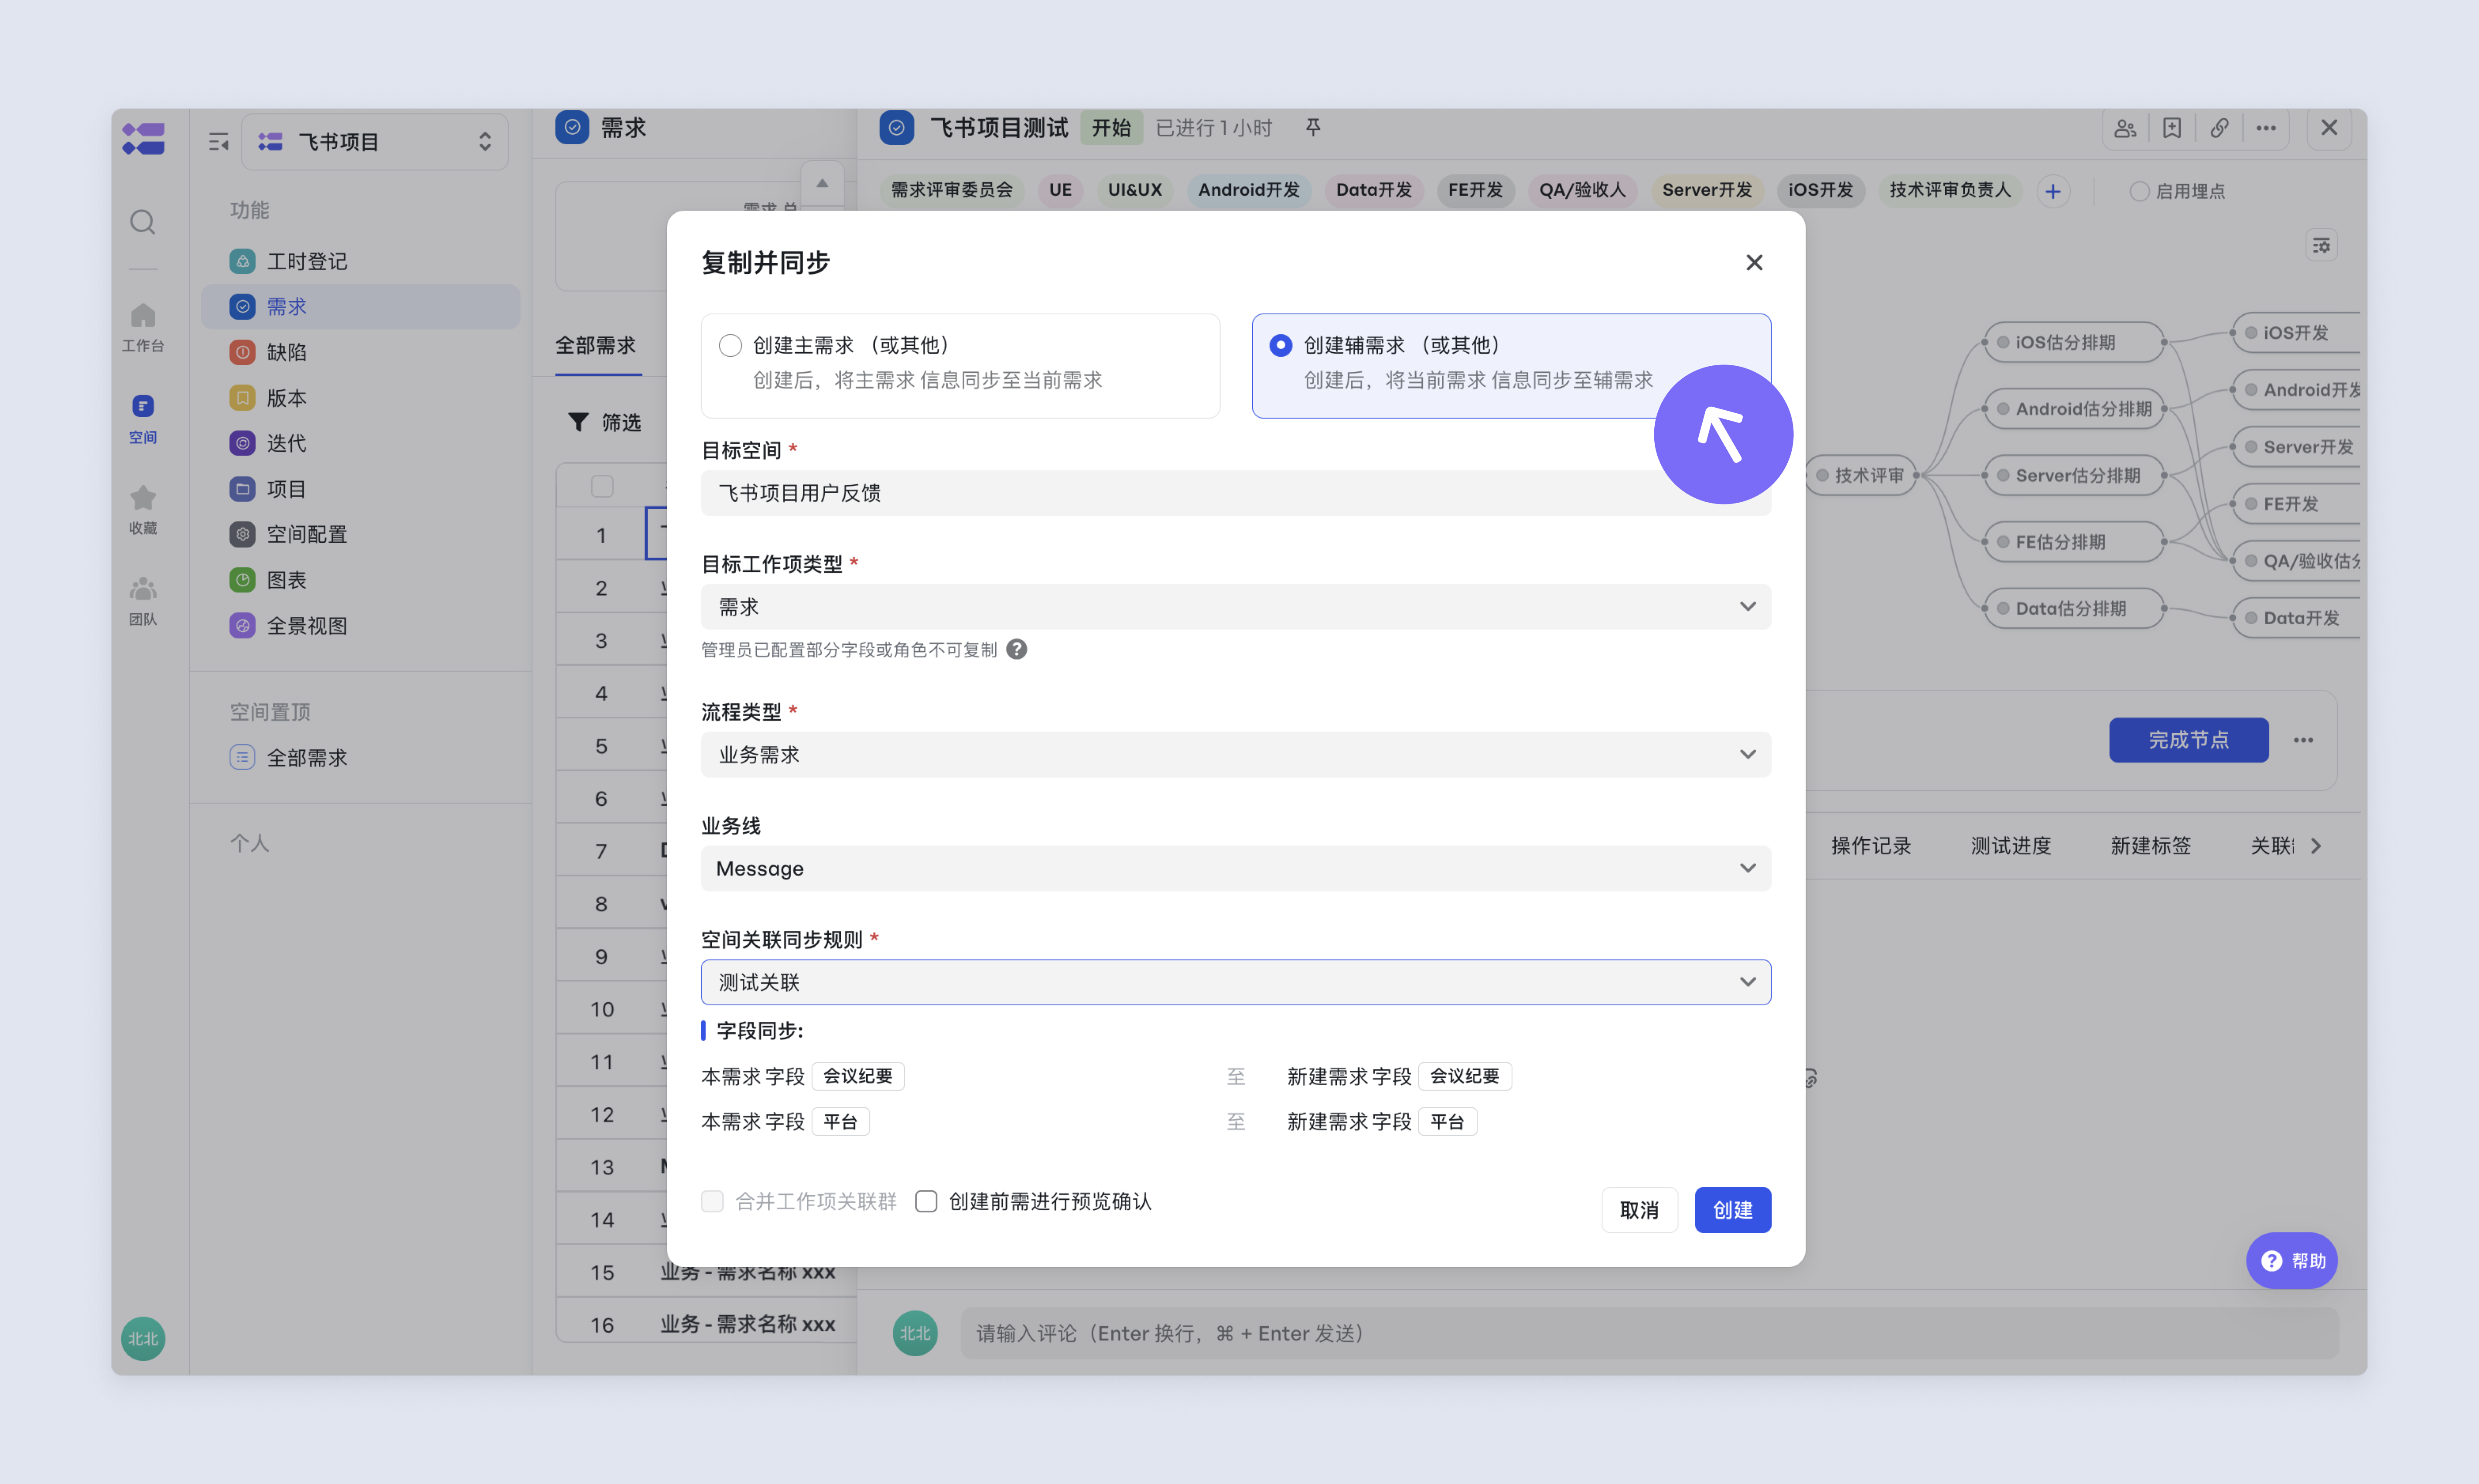
Task: Open the 飞书项目 space switcher
Action: pos(375,142)
